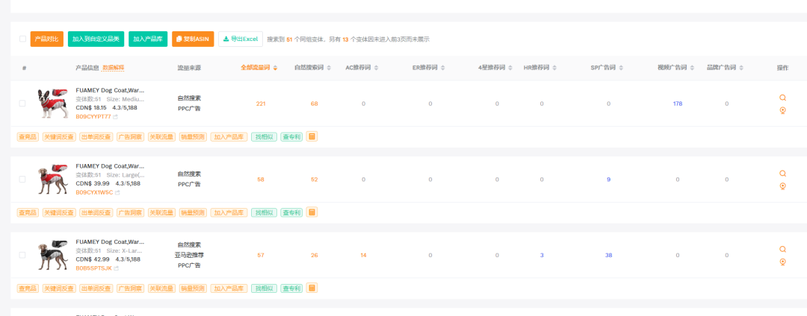Open ASIN link B0B5SPTSJK
The height and width of the screenshot is (316, 807).
(x=93, y=269)
